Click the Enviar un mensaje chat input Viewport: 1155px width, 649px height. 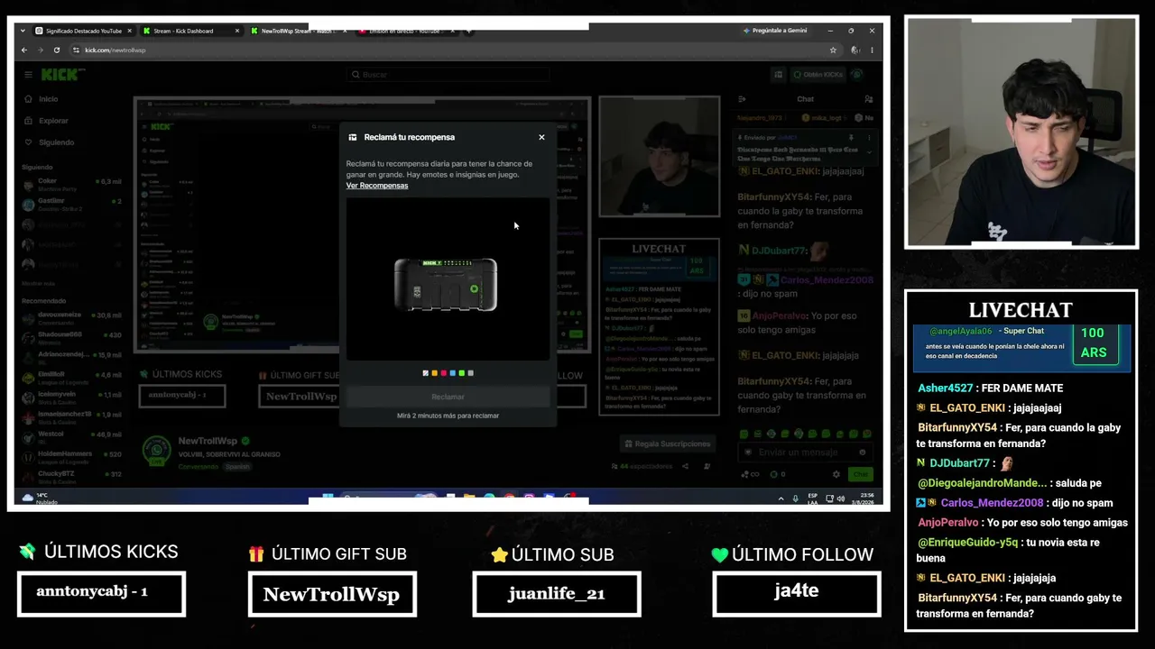803,452
